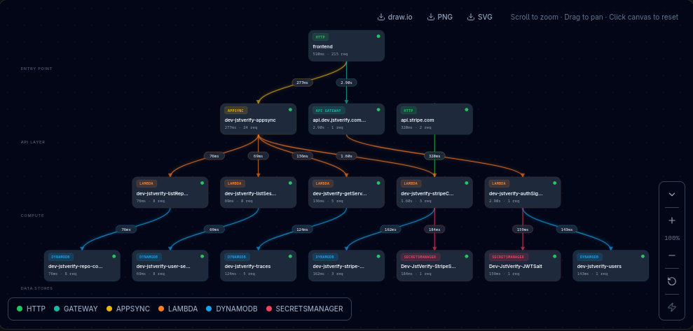Click the 320ms edge label
This screenshot has height=331, width=693.
point(434,156)
